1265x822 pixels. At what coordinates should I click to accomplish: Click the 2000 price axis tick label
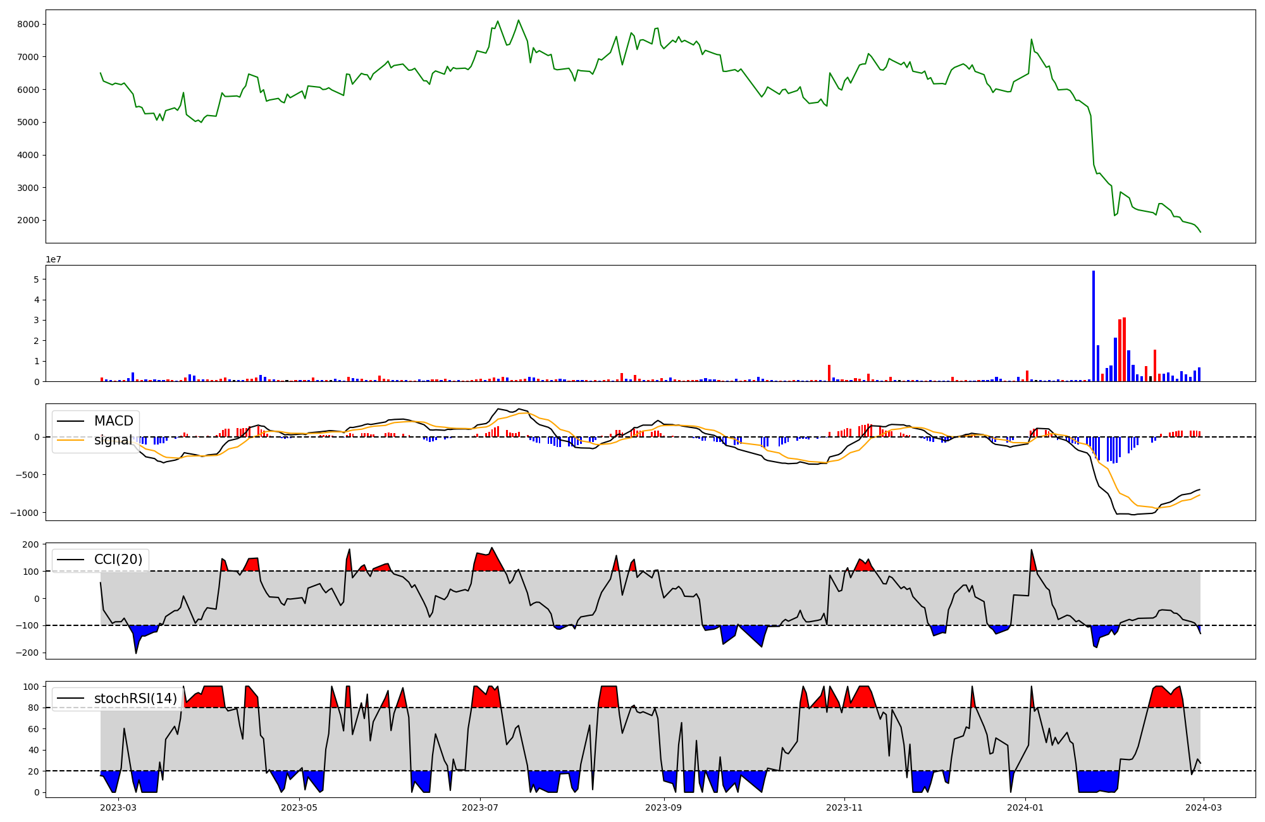tap(28, 221)
